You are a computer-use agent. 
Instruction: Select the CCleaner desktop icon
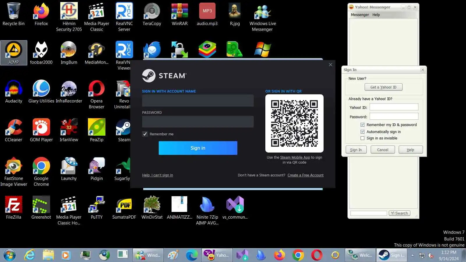tap(13, 130)
